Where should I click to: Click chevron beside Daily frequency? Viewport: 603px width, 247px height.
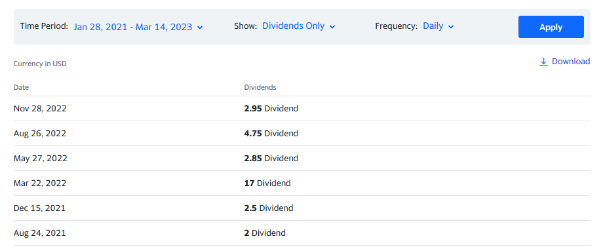tap(451, 26)
